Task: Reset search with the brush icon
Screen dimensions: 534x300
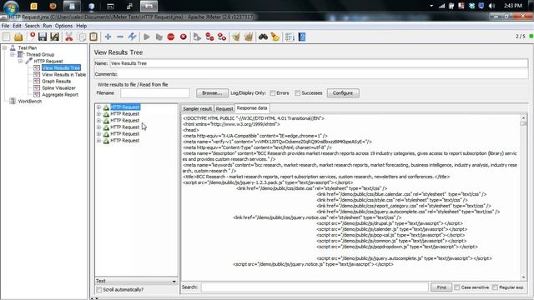Action: 275,37
